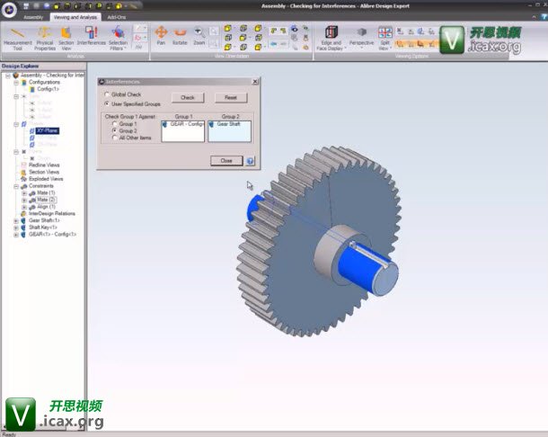The height and width of the screenshot is (437, 548).
Task: Click the ribbon help question-mark icon
Action: pyautogui.click(x=544, y=17)
